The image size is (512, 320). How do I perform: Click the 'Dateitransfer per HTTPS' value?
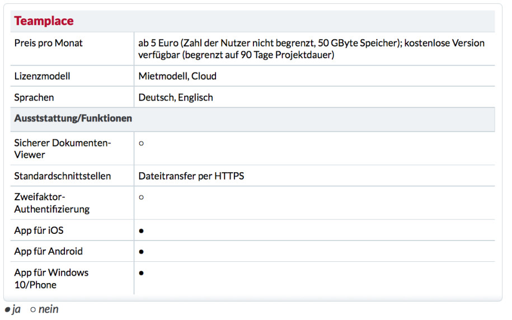coord(191,176)
